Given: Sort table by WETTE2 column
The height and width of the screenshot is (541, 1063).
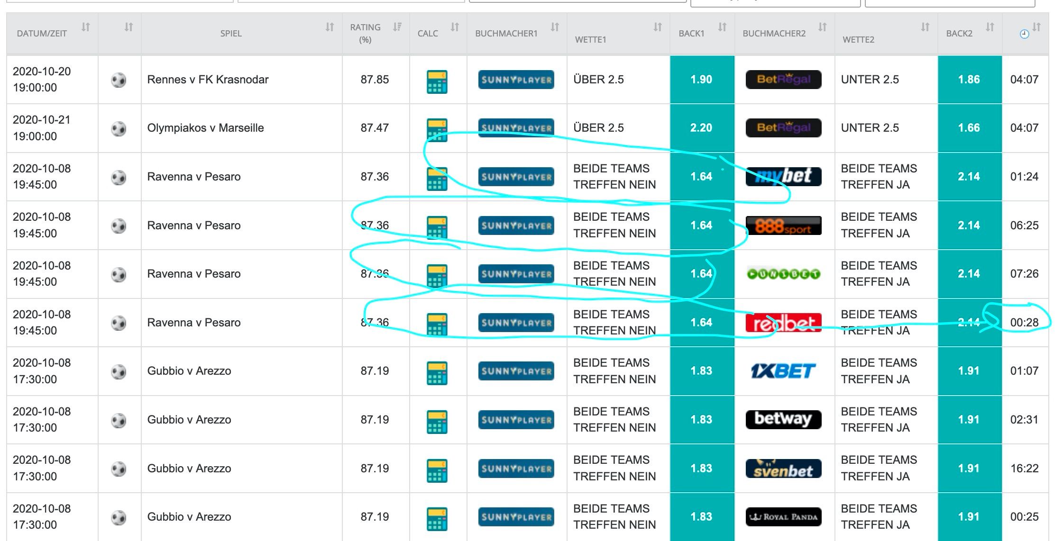Looking at the screenshot, I should tap(925, 27).
